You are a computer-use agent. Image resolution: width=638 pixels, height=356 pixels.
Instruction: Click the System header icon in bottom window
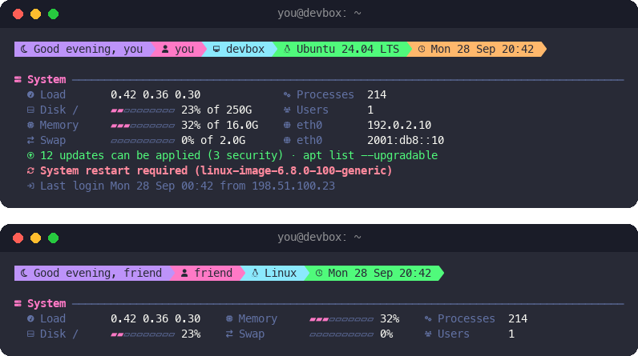point(18,304)
